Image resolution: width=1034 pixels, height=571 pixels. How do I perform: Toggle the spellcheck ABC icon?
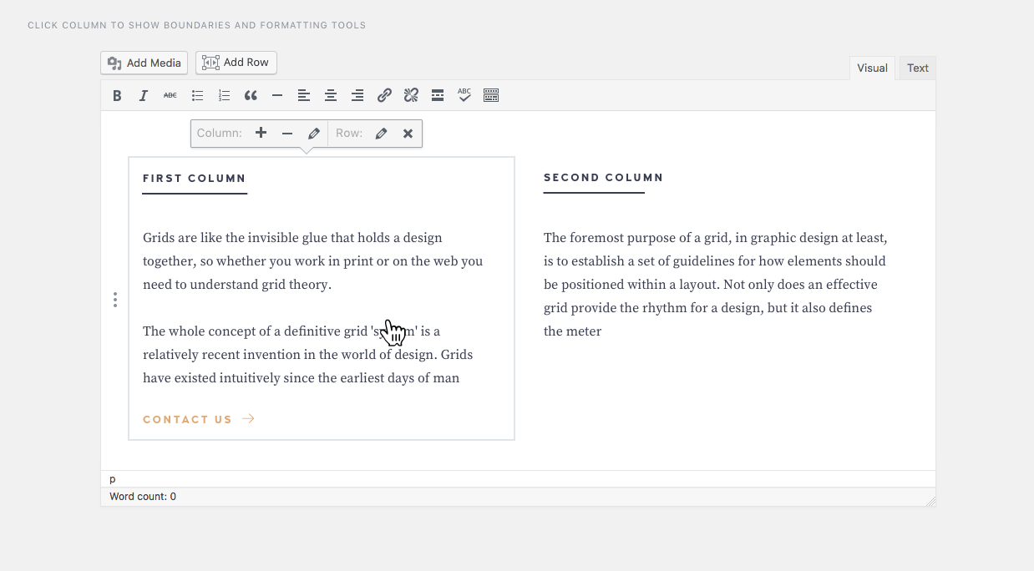pos(464,96)
